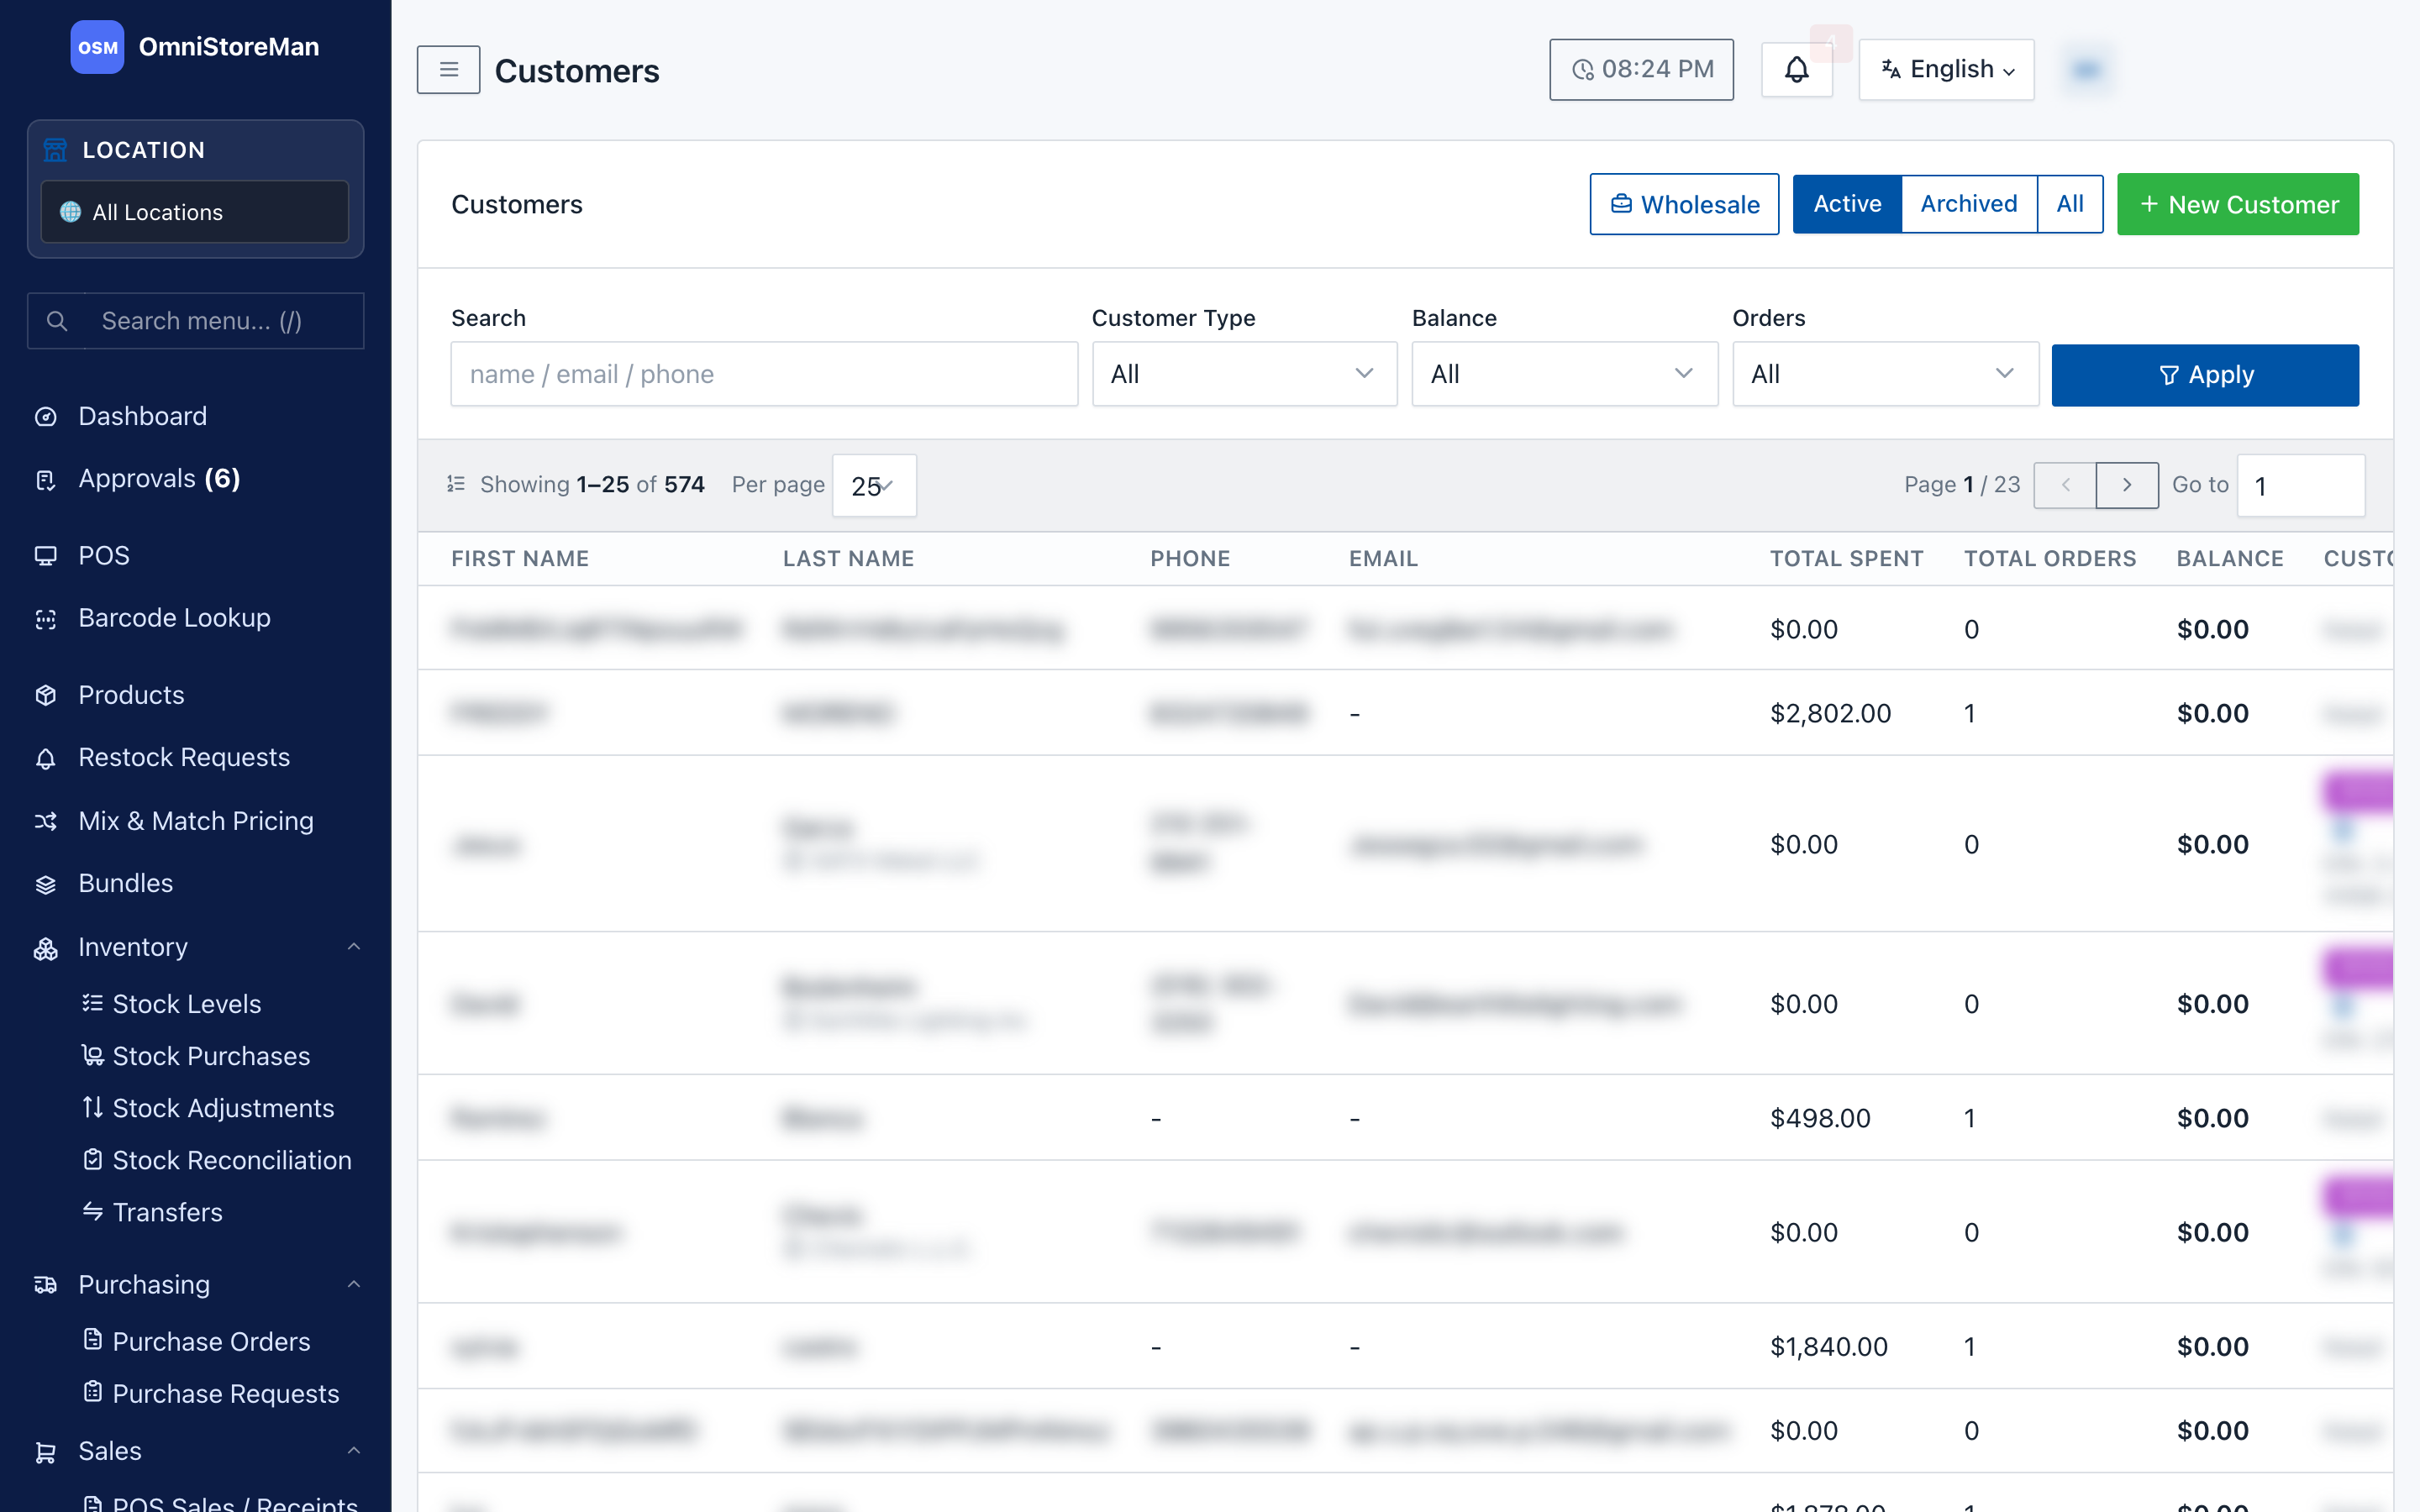Screen dimensions: 2420x1512
Task: Change the Per page 25 selector
Action: tap(874, 486)
